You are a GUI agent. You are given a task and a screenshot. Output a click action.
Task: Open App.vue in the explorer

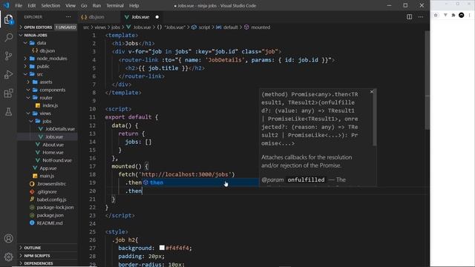coord(47,168)
